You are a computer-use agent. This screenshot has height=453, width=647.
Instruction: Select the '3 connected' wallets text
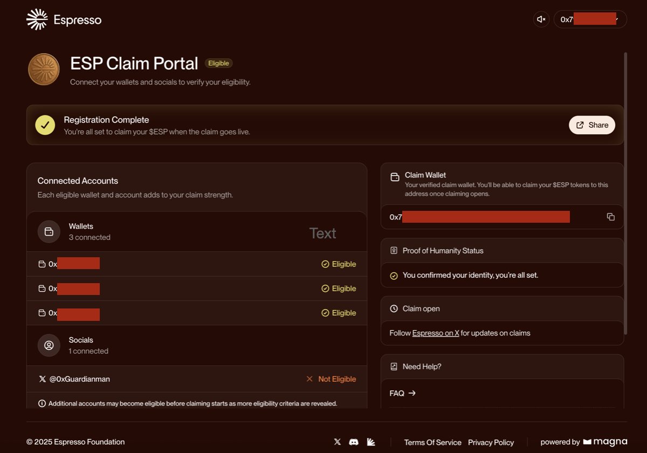tap(90, 237)
